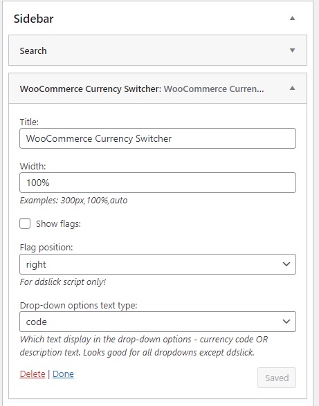Expand the Search widget arrow
This screenshot has height=406, width=319.
tap(292, 50)
